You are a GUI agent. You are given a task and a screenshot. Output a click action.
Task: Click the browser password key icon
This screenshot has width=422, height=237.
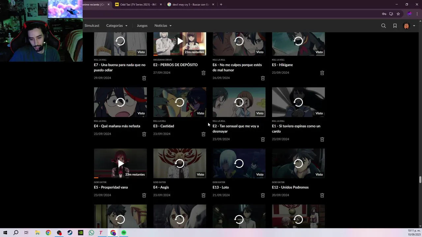coord(384,14)
